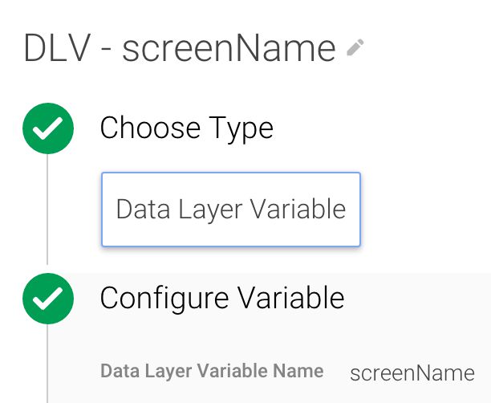Click the DLV - screenName title text
Viewport: 491px width, 403px height.
tap(180, 48)
